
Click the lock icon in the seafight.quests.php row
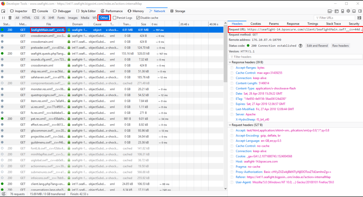[69, 53]
